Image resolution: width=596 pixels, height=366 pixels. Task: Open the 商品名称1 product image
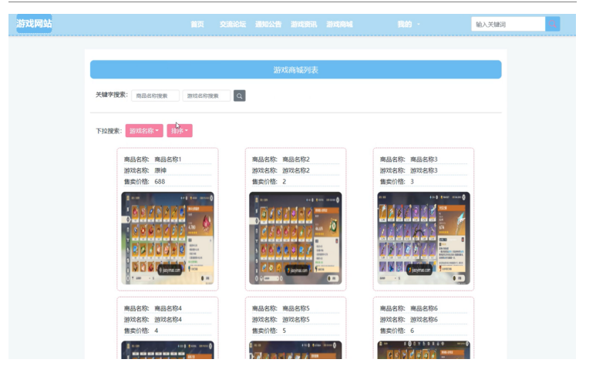[167, 238]
